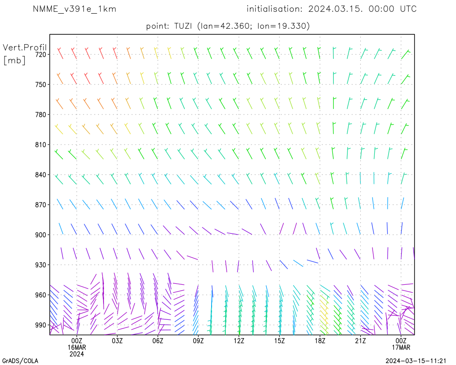Click the 15Z time axis label
456x365 pixels.
coord(279,340)
